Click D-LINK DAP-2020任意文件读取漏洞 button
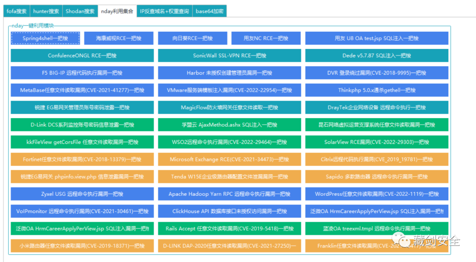This screenshot has height=262, width=476. [230, 246]
